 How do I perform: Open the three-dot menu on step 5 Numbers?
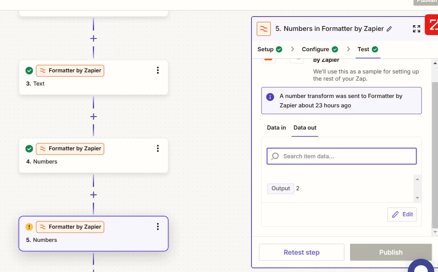(x=158, y=226)
